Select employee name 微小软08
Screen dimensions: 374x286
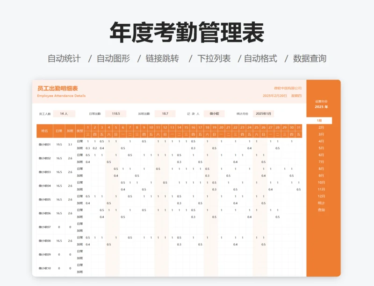pos(44,241)
